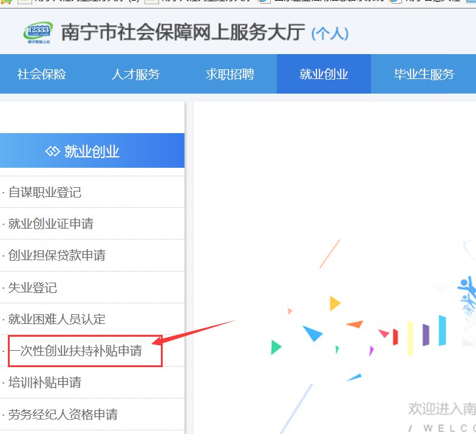Click the link icon beside 就业创业 header
This screenshot has width=476, height=434.
pos(52,151)
